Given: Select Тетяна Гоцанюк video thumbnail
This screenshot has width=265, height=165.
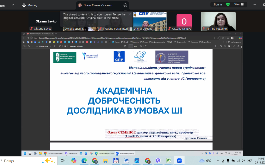Looking at the screenshot, I should click(218, 21).
